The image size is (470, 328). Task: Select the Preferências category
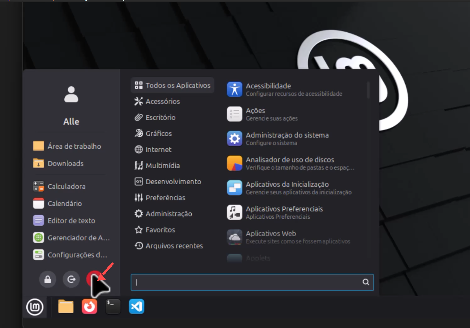point(172,197)
